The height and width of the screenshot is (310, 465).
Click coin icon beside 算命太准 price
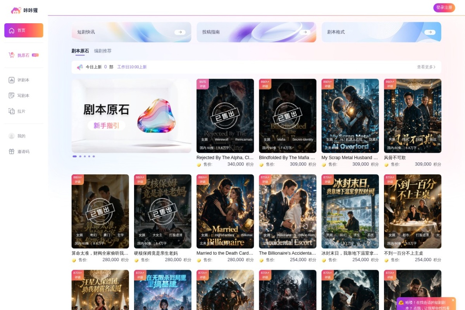coord(74,260)
